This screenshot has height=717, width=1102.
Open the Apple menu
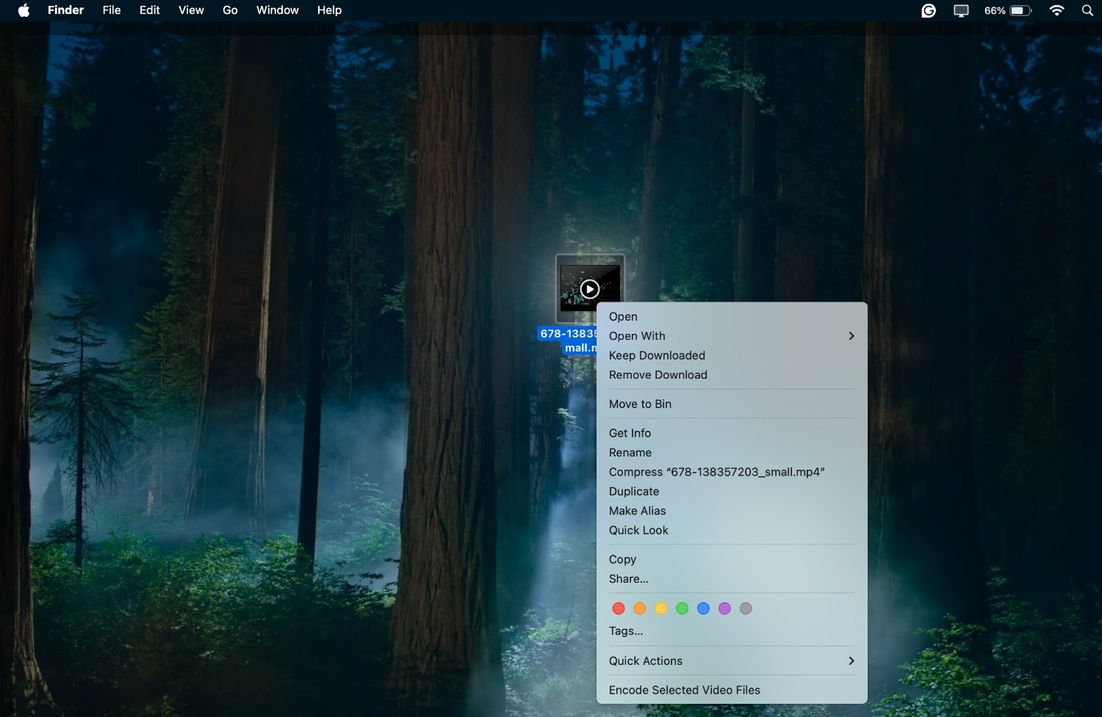tap(24, 10)
